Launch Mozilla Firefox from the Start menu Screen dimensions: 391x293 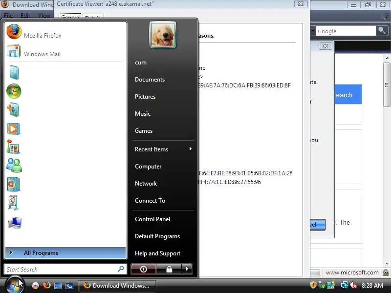(65, 33)
